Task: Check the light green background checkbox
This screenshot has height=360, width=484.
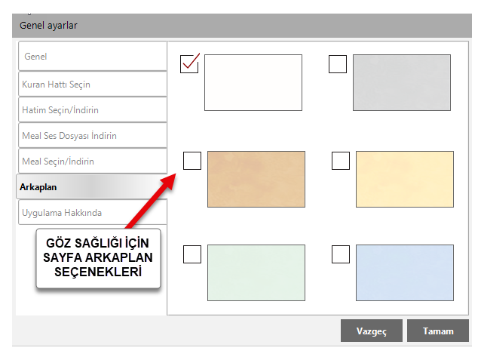Action: [192, 254]
